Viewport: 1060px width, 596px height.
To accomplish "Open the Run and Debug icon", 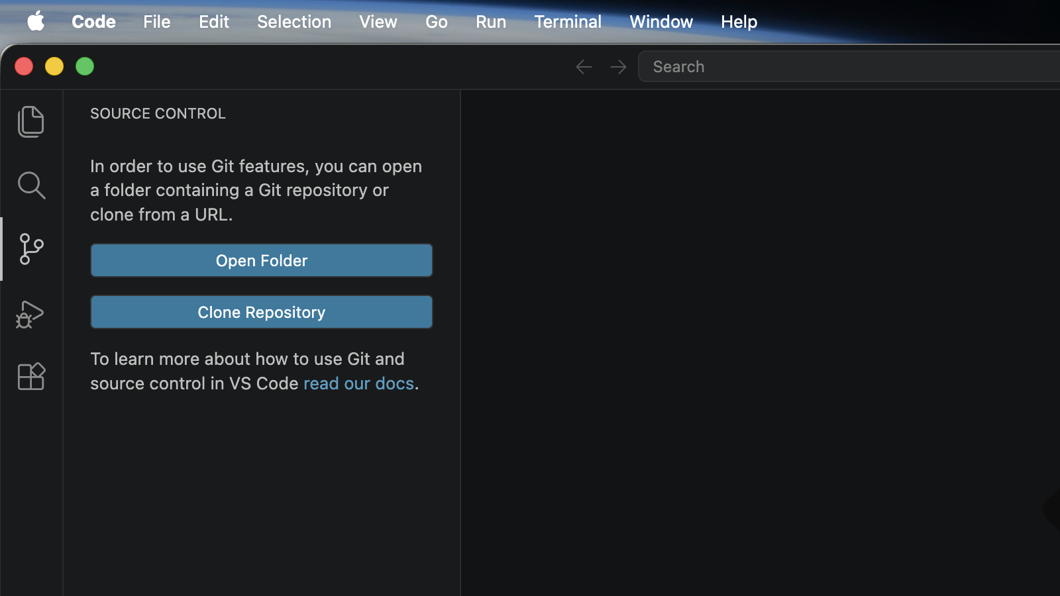I will (31, 314).
